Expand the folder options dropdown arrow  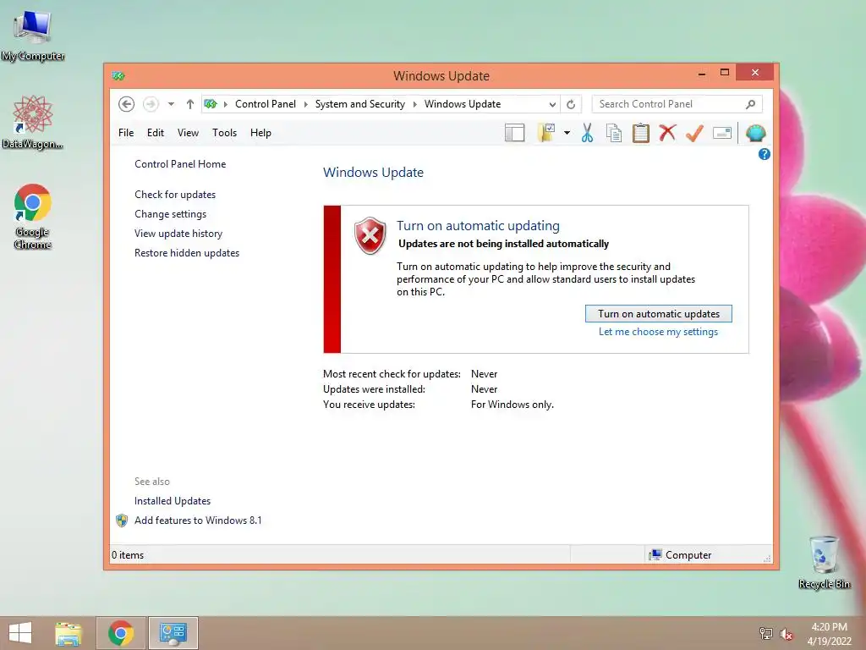(567, 133)
